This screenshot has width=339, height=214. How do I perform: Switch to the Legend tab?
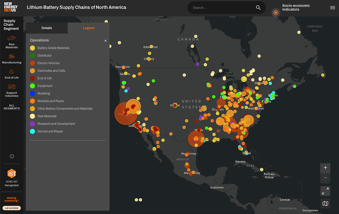tap(88, 28)
